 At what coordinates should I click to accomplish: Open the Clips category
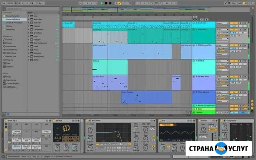click(x=8, y=63)
